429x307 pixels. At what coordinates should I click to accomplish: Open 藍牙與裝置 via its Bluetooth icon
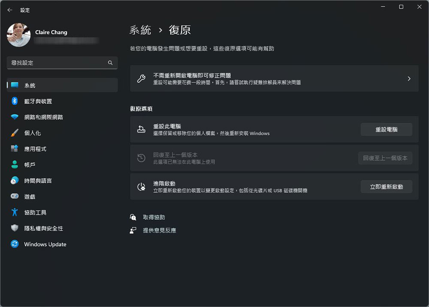pos(15,101)
